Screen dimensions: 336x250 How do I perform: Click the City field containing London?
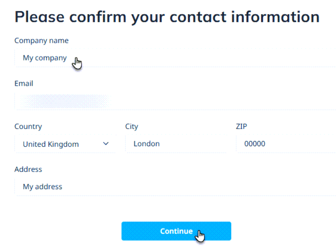click(x=176, y=144)
